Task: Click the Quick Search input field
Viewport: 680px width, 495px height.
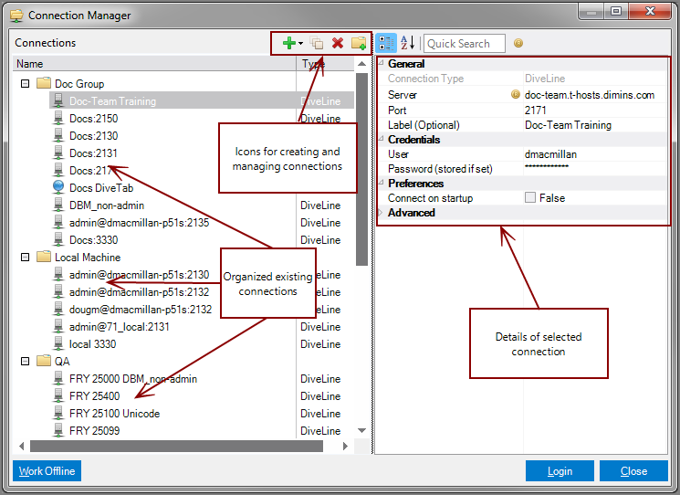Action: 464,43
